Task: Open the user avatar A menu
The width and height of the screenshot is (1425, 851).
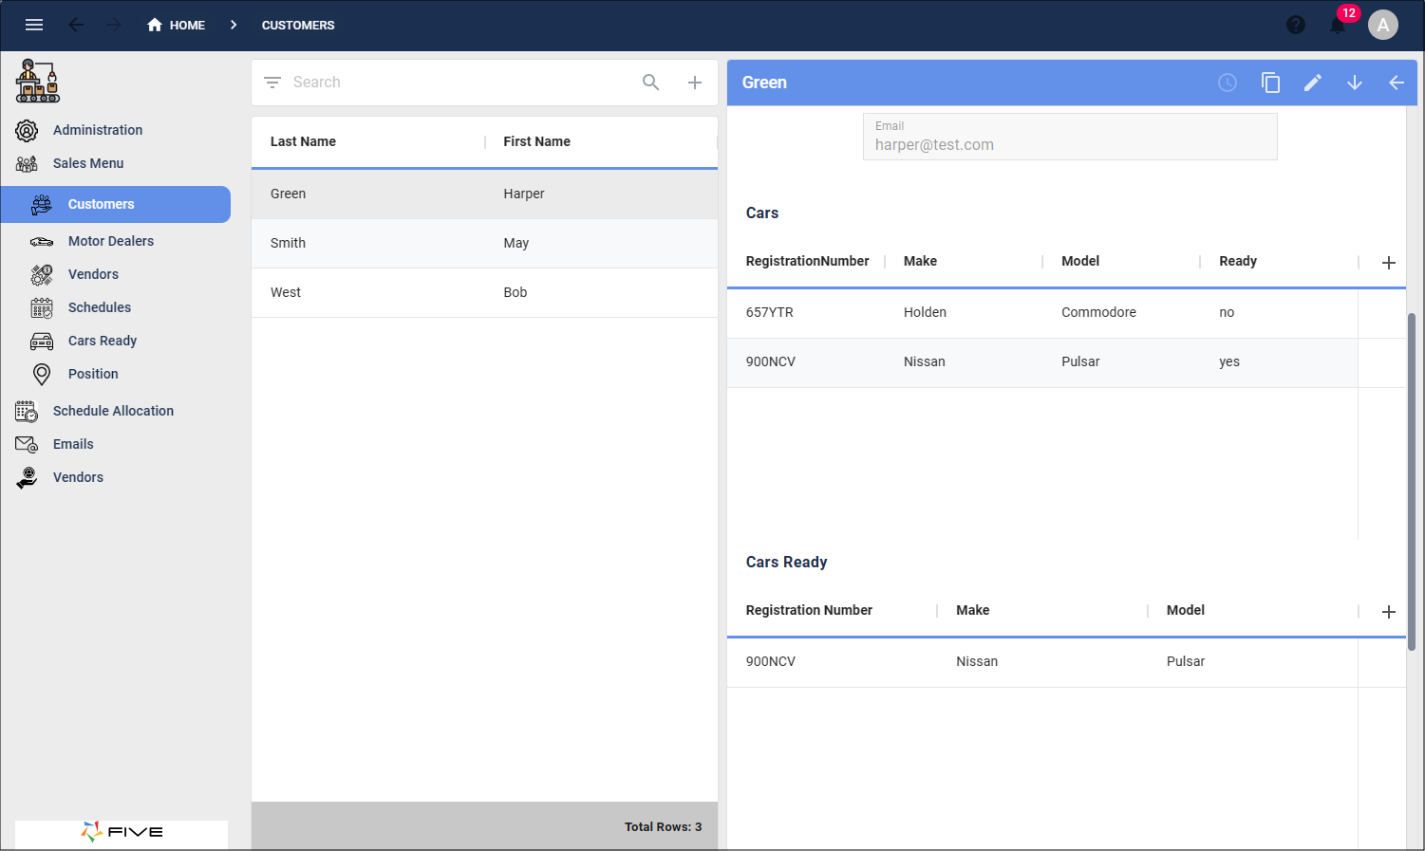Action: (x=1383, y=25)
